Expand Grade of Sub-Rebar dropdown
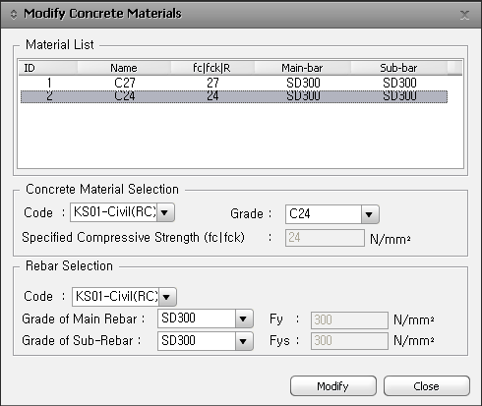The width and height of the screenshot is (482, 406). (x=244, y=341)
